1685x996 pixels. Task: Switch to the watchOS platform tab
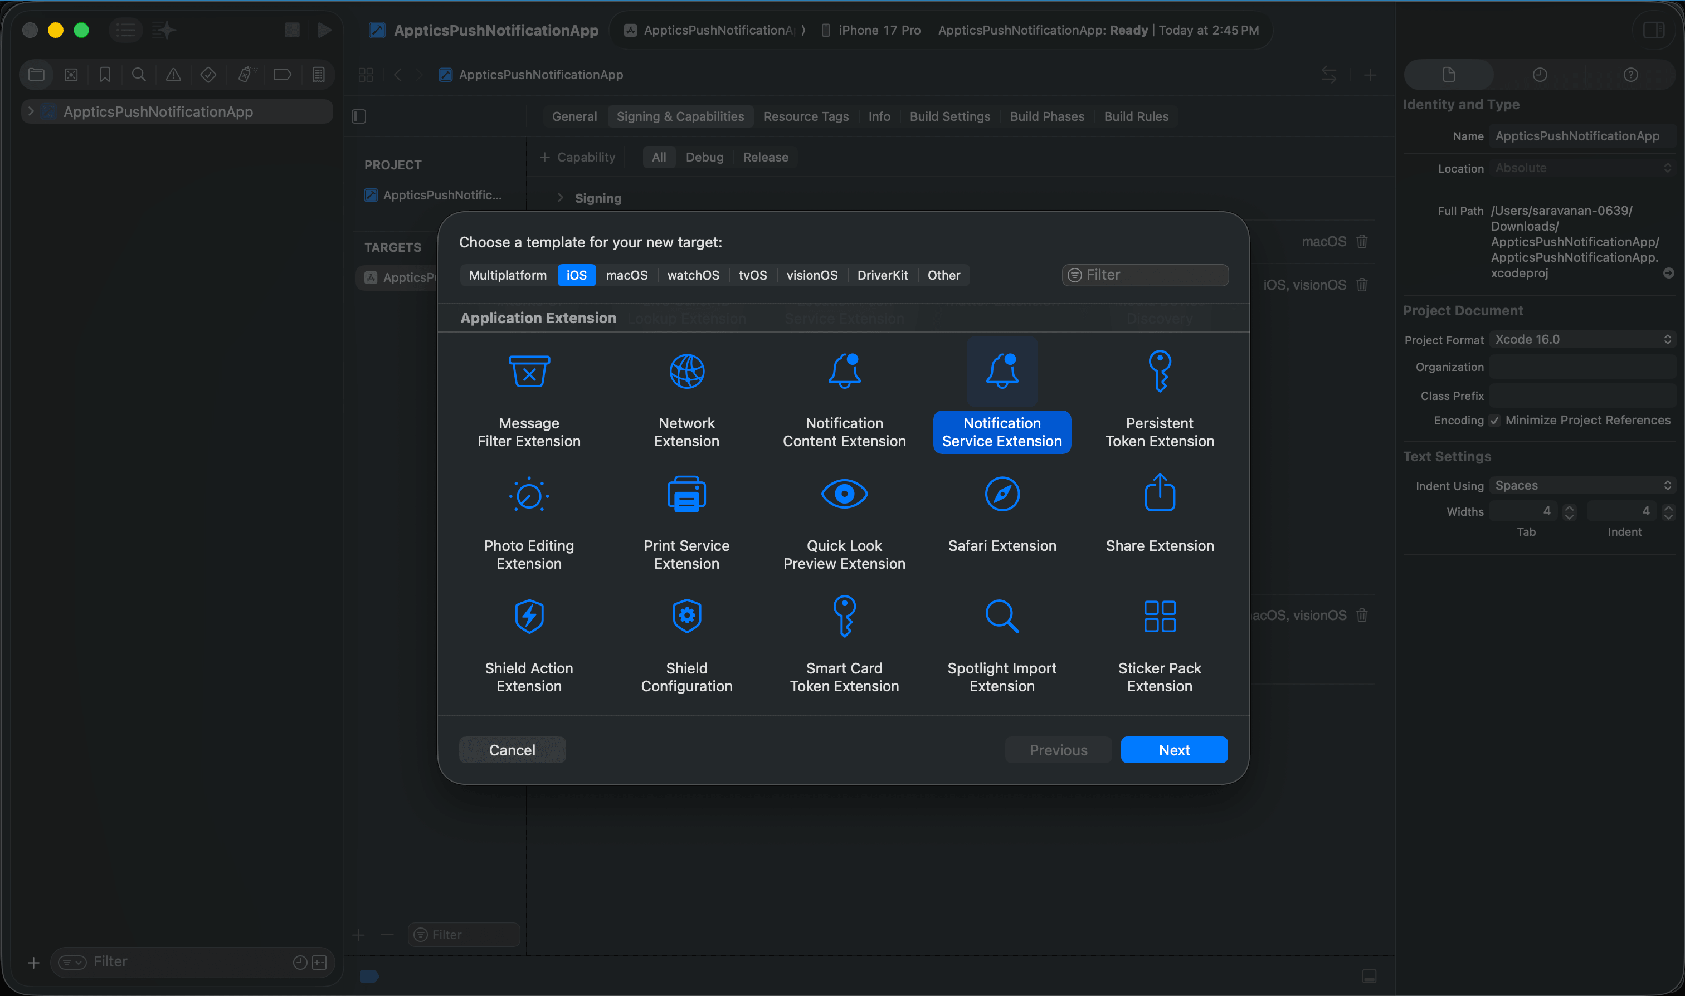pos(693,275)
